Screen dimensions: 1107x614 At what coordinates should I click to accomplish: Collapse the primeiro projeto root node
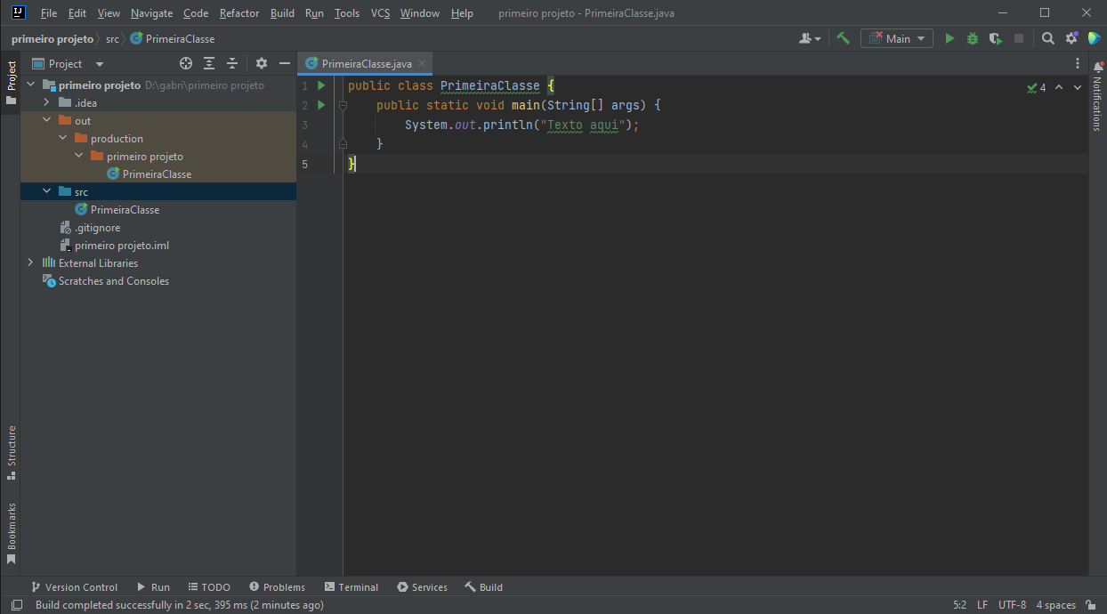(31, 85)
